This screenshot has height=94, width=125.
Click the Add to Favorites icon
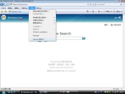[x=6, y=12]
